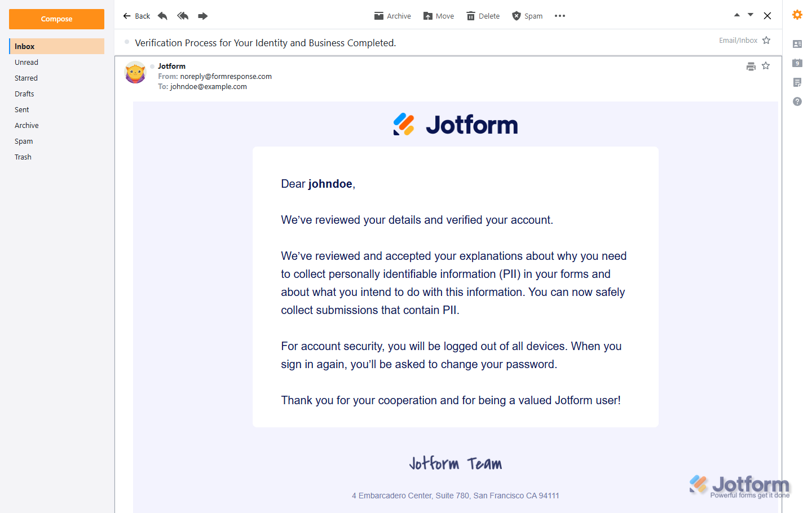Go to the previous email with the up arrow
The image size is (812, 513).
[x=737, y=15]
